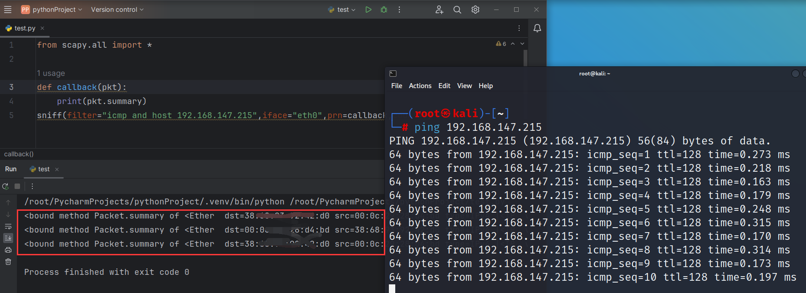Click the python interpreter path output line
This screenshot has width=806, height=293.
(204, 202)
